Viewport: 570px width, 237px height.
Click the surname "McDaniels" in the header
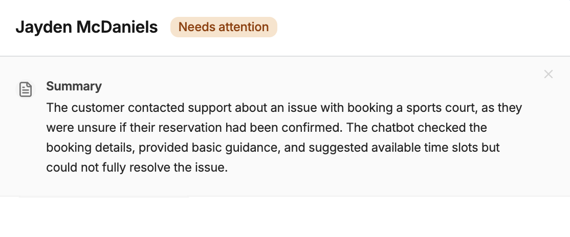coord(117,27)
